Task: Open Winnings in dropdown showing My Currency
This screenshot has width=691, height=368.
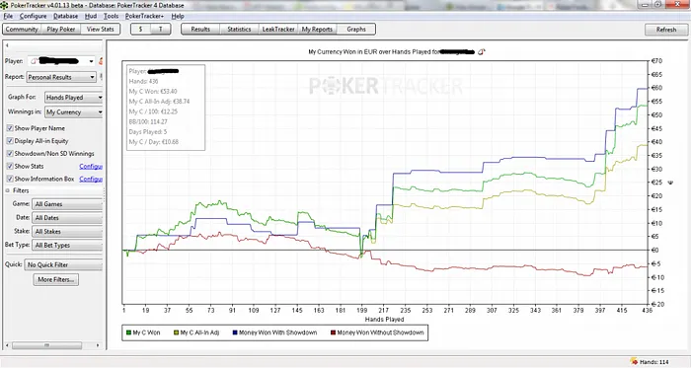Action: coord(74,112)
